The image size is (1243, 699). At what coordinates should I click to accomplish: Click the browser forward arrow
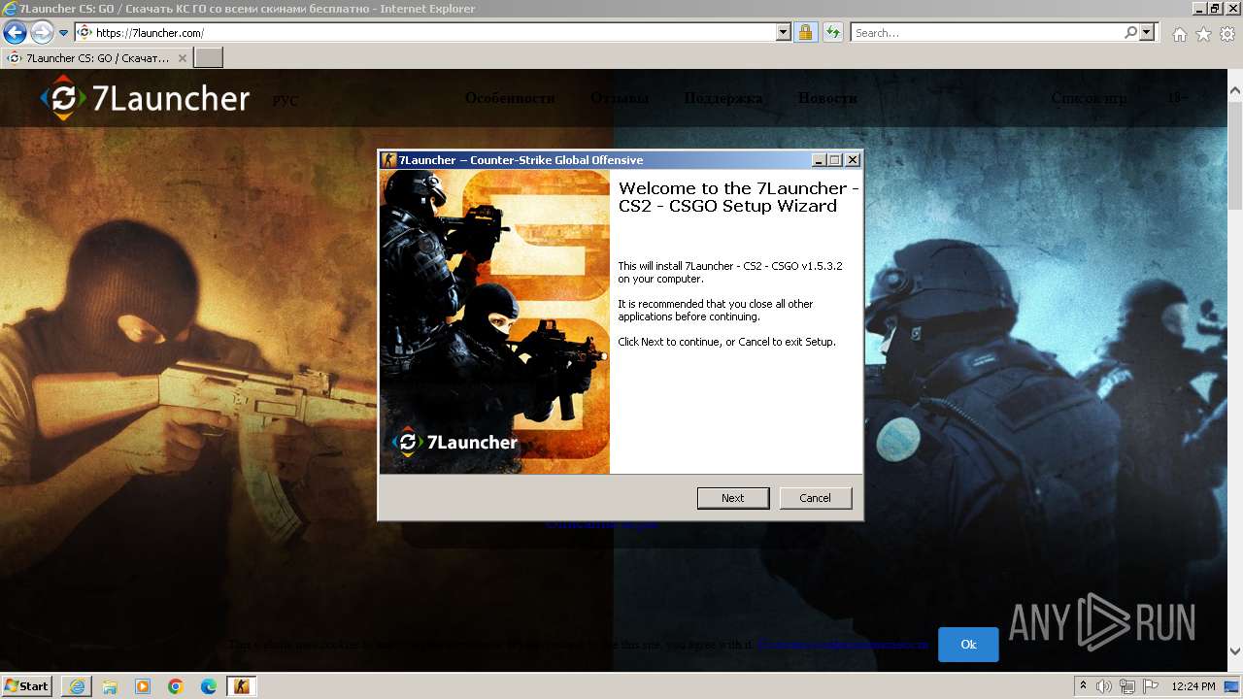(x=42, y=32)
